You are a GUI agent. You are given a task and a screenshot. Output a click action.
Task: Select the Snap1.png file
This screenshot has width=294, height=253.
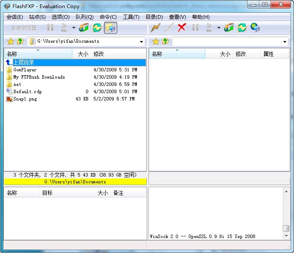pos(25,99)
